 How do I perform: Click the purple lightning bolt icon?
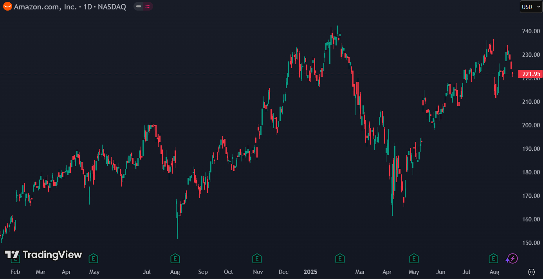pyautogui.click(x=512, y=259)
